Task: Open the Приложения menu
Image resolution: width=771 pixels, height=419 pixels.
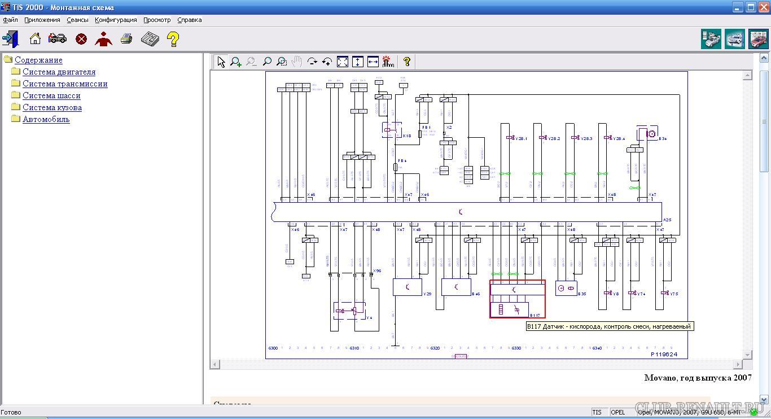Action: pos(42,20)
